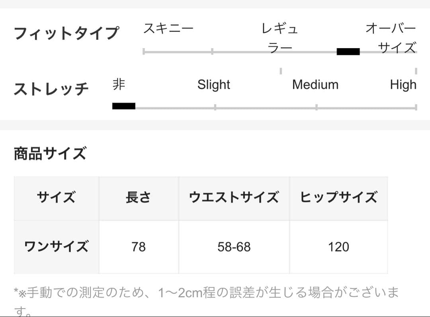Screen dimensions: 430x317
Task: Click the ヒップサイズ column header
Action: coord(338,198)
